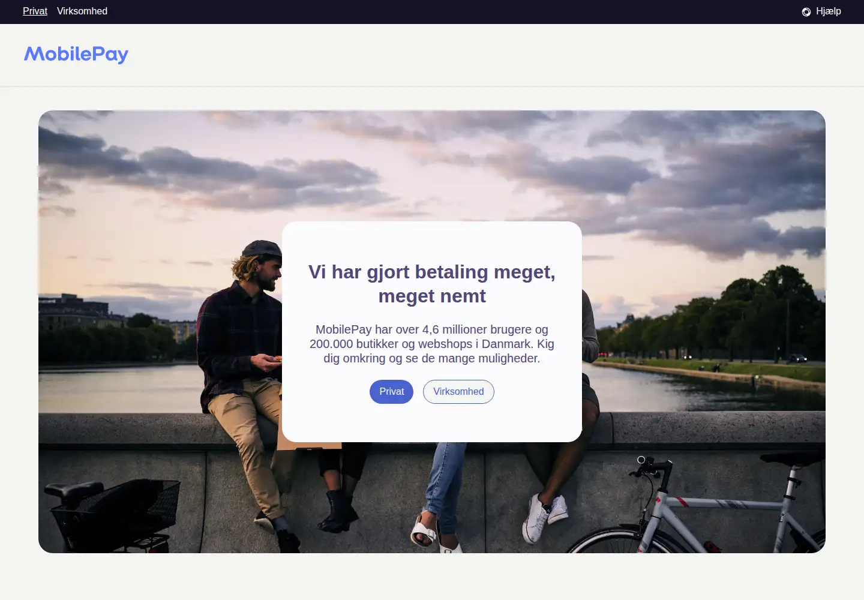The height and width of the screenshot is (600, 864).
Task: Click the help icon beside Hjælp
Action: pyautogui.click(x=806, y=12)
